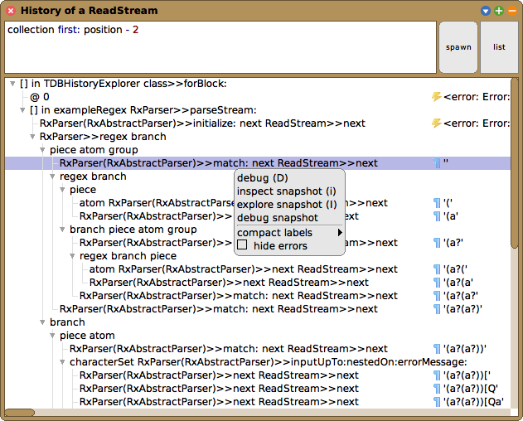523x421 pixels.
Task: Collapse the 'characterSet' inputUpTo tree node
Action: point(63,362)
